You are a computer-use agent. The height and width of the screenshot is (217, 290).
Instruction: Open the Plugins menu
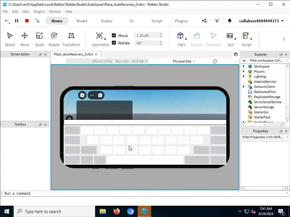click(x=39, y=11)
